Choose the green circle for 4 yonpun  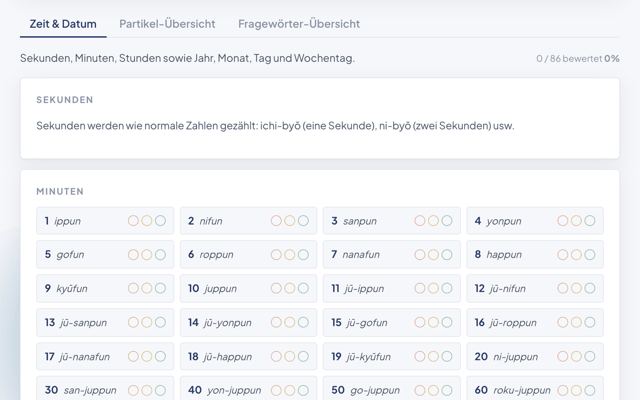click(590, 221)
